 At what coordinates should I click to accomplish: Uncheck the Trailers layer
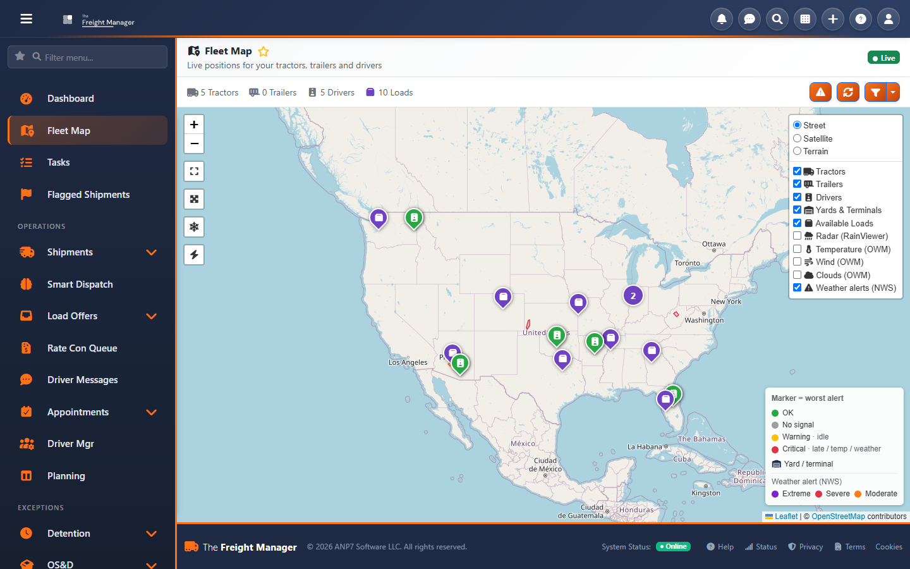(798, 184)
